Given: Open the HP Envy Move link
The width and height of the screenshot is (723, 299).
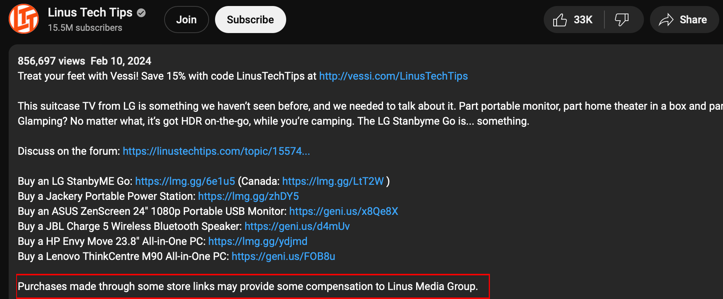Looking at the screenshot, I should click(258, 241).
